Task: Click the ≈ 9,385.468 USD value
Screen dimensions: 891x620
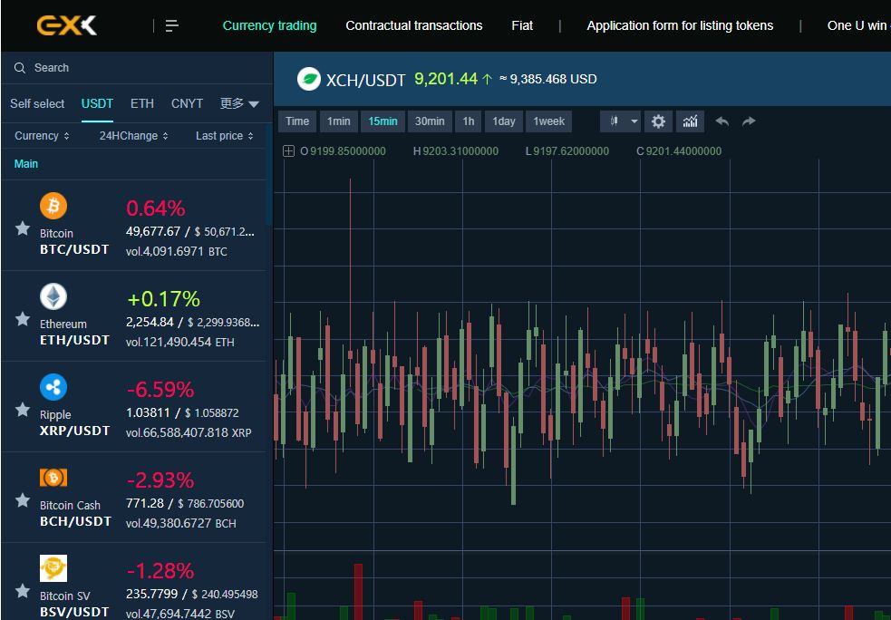Action: (x=548, y=79)
